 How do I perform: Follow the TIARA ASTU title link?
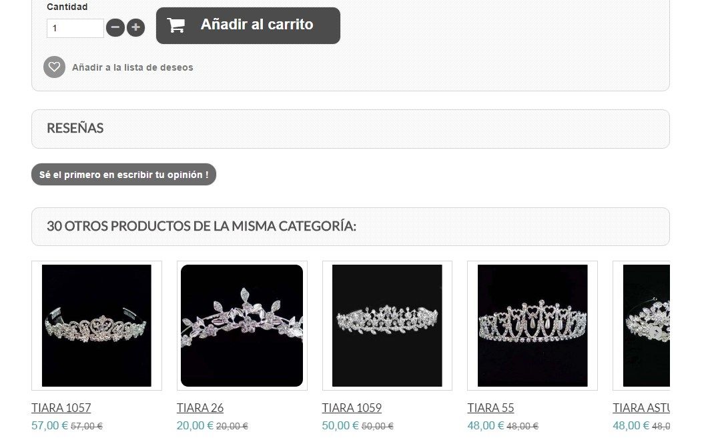641,408
